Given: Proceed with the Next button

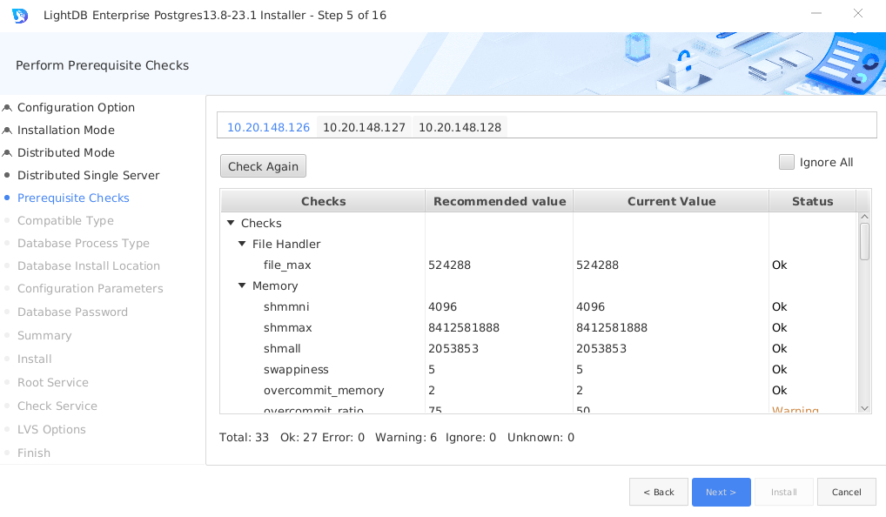Looking at the screenshot, I should coord(721,492).
